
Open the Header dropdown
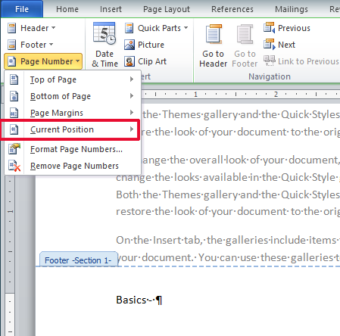32,28
